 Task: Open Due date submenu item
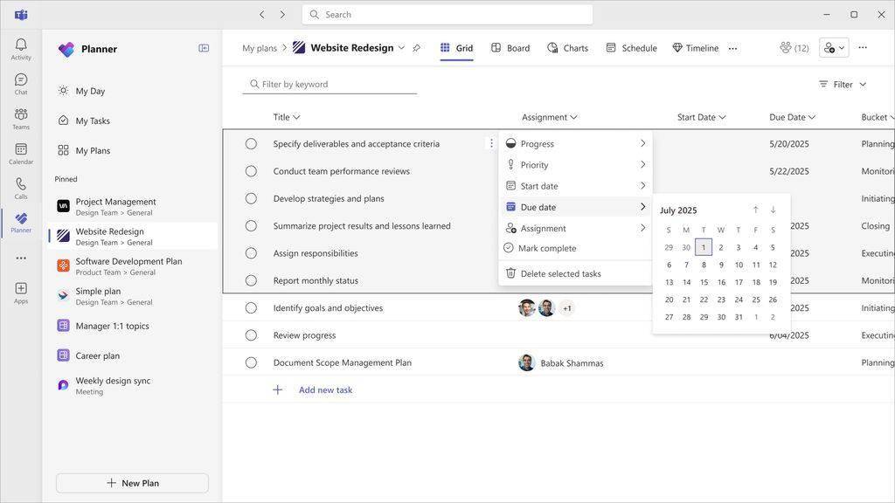tap(575, 207)
